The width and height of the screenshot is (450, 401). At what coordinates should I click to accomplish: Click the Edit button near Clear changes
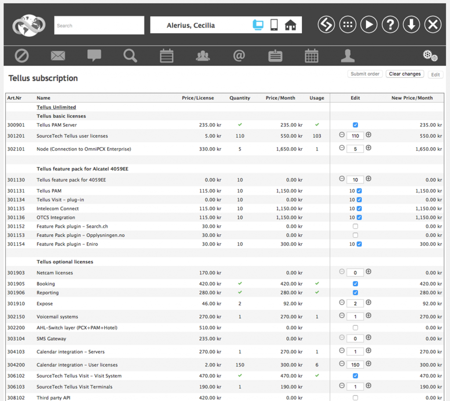coord(435,74)
